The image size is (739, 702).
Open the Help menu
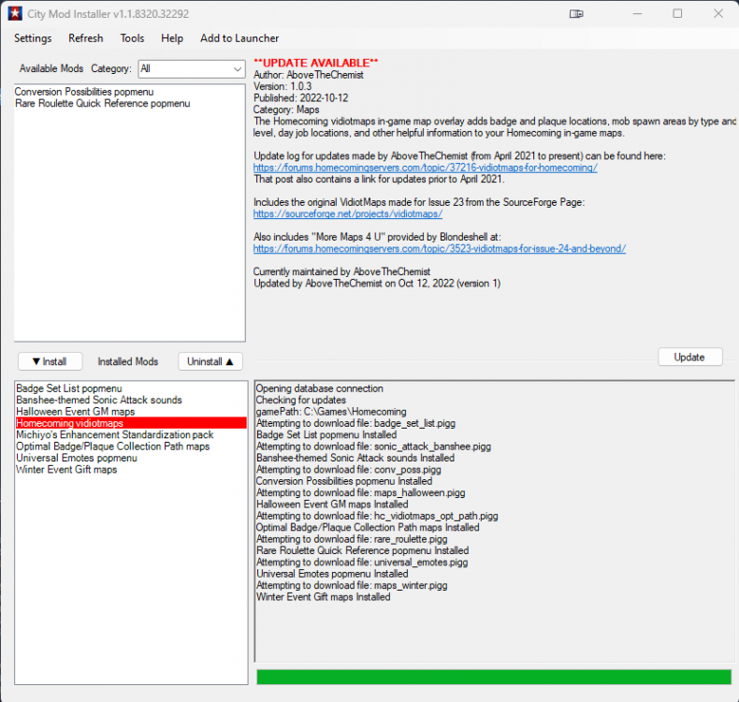[172, 38]
